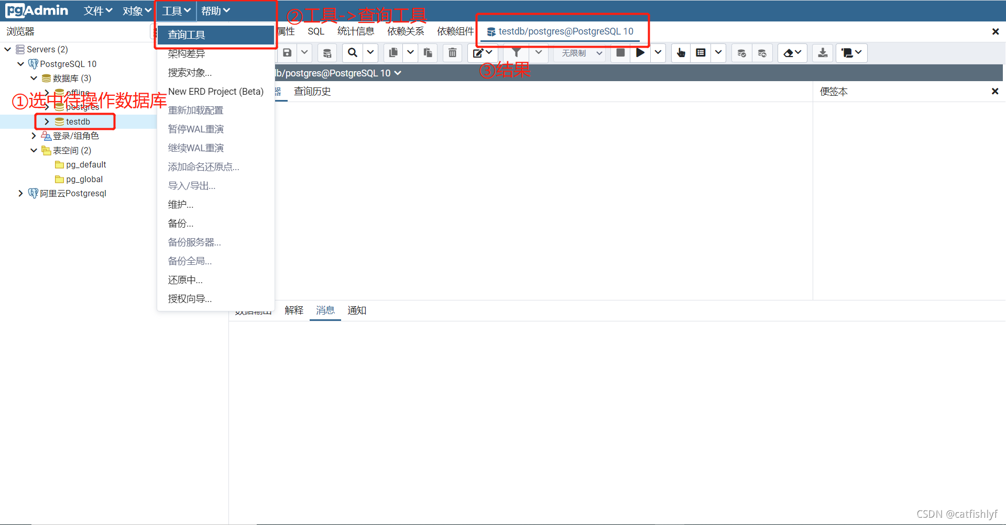Image resolution: width=1006 pixels, height=525 pixels.
Task: Save the query using the save icon
Action: tap(287, 53)
